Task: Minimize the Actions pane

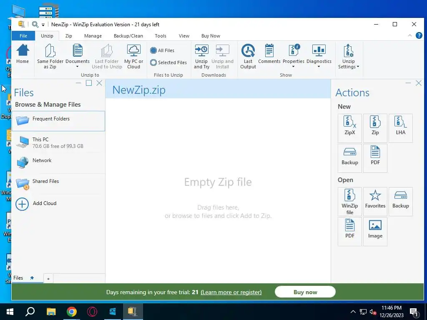Action: point(408,83)
